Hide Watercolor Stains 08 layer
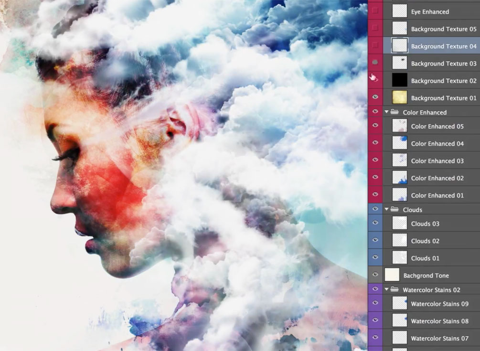 tap(375, 320)
